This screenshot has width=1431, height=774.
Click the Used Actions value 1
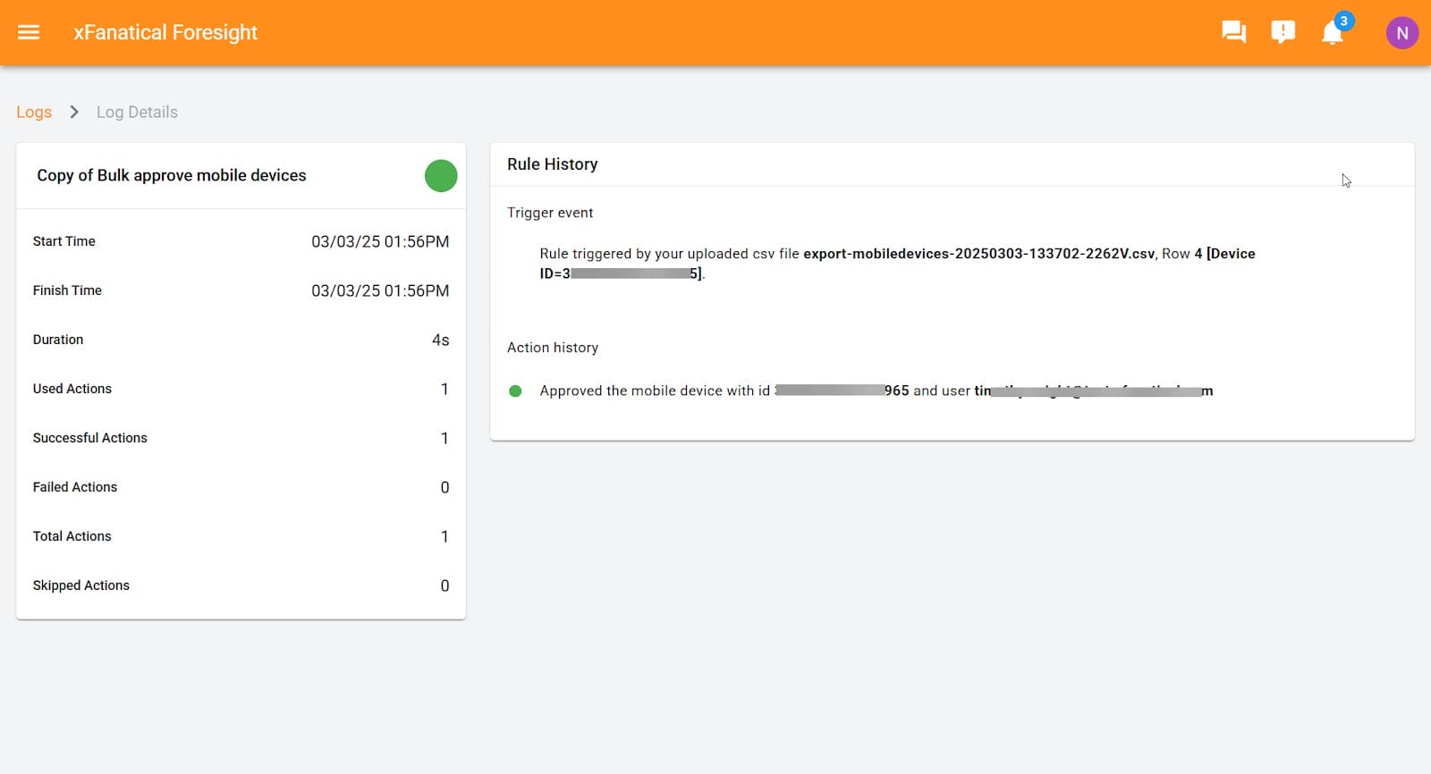coord(445,389)
